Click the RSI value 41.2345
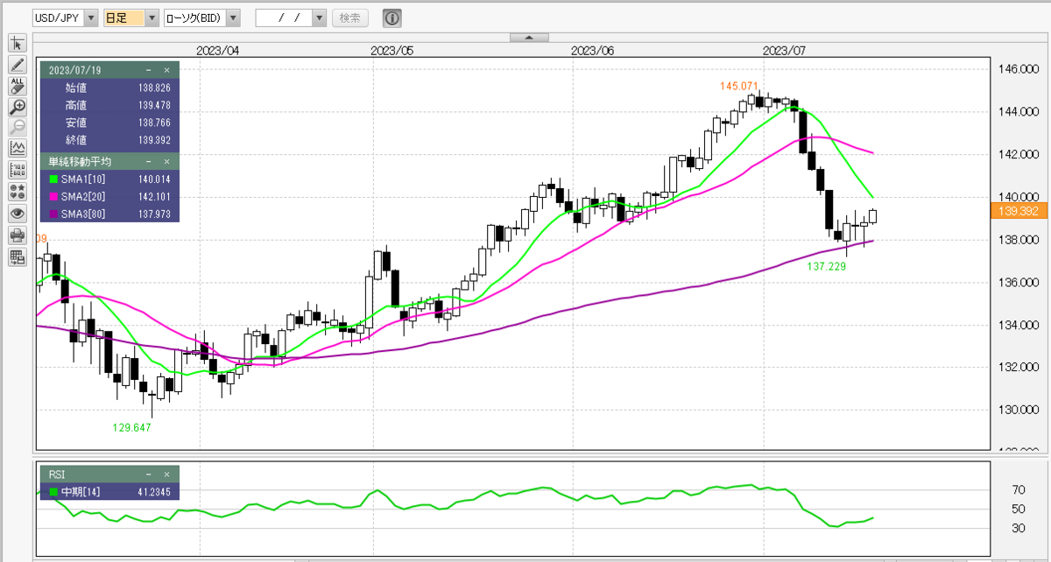Image resolution: width=1051 pixels, height=562 pixels. (x=153, y=493)
